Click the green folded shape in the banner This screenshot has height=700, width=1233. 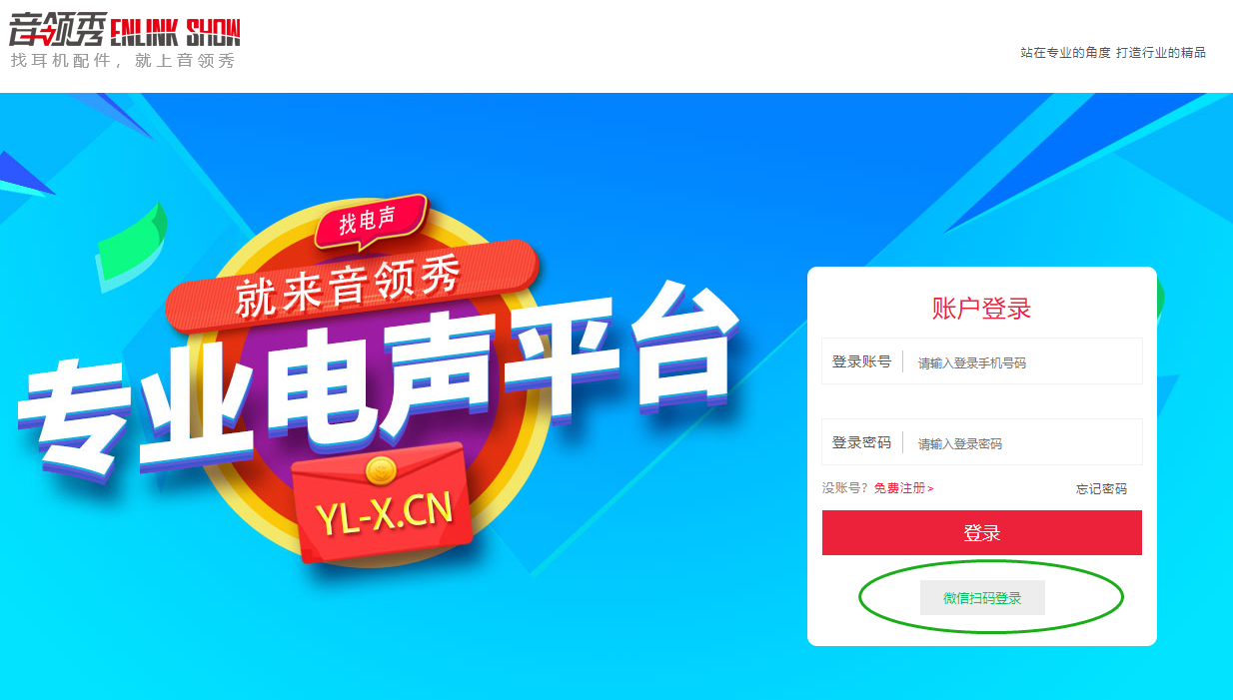(129, 241)
